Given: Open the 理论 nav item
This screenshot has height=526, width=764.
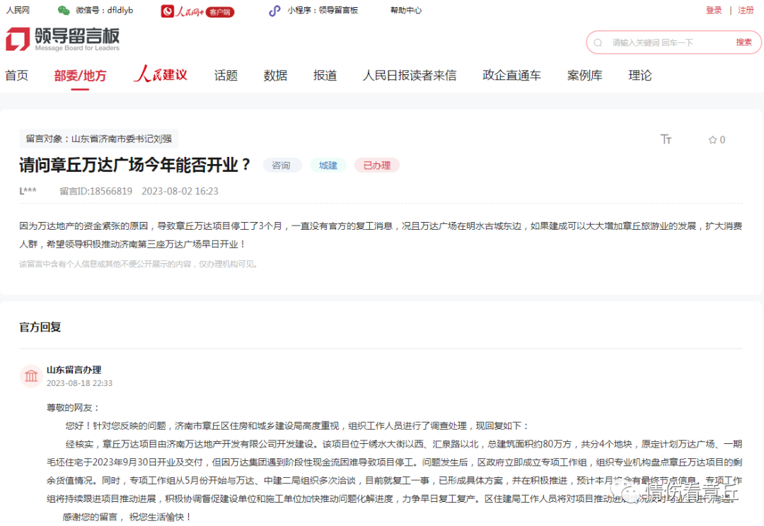Looking at the screenshot, I should point(639,76).
